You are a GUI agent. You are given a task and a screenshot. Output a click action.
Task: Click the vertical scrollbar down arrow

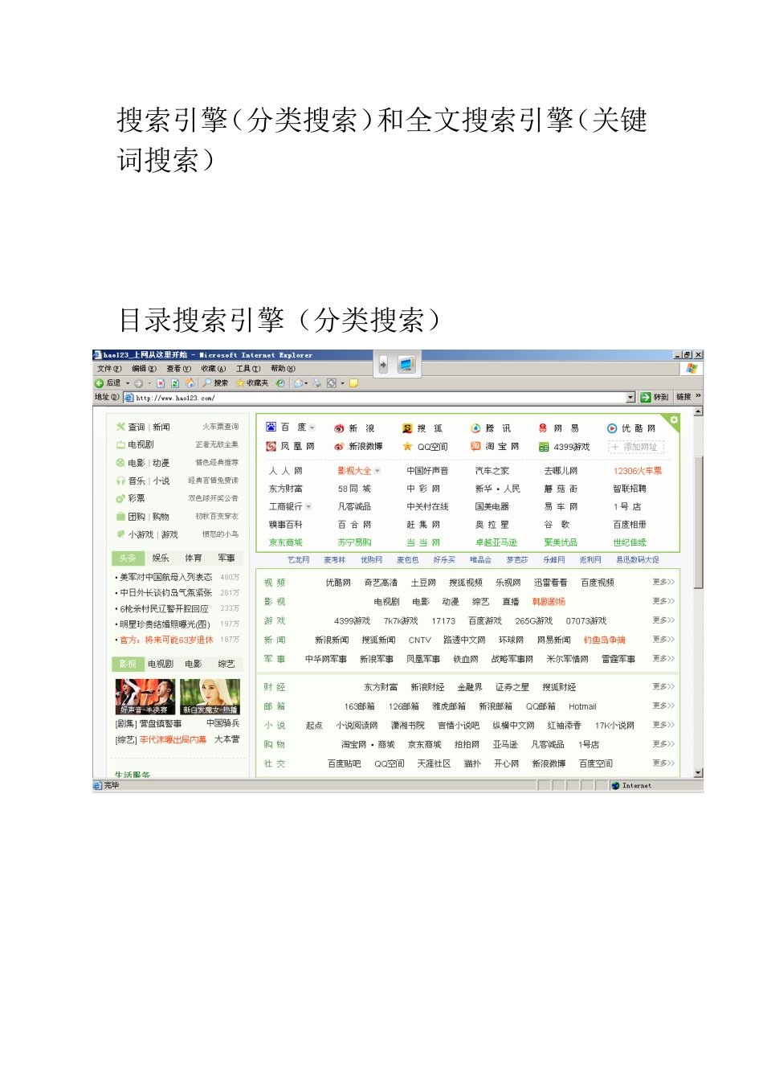[x=698, y=772]
